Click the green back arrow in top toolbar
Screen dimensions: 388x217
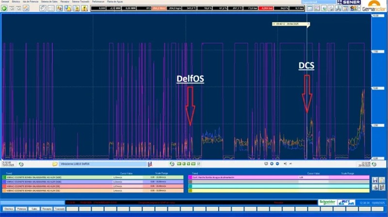coord(4,8)
